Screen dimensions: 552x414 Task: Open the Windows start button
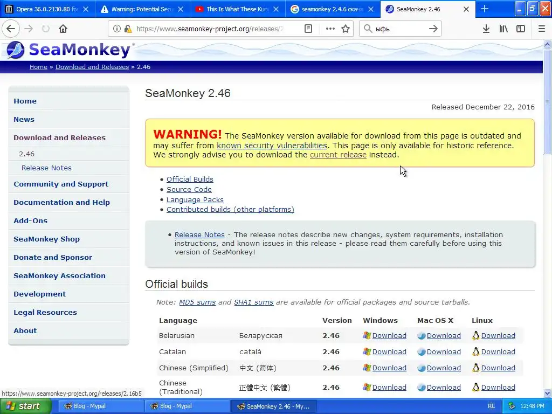pos(25,406)
